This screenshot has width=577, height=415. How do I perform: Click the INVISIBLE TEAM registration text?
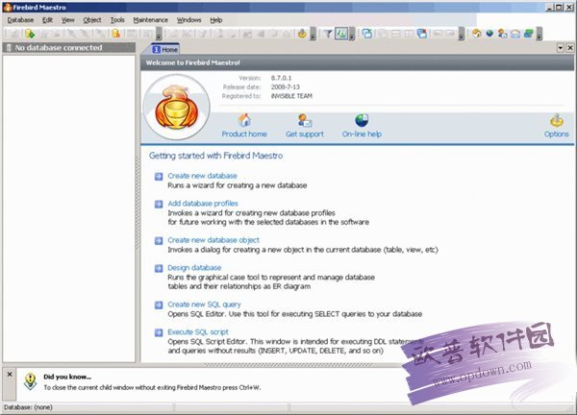pyautogui.click(x=291, y=96)
